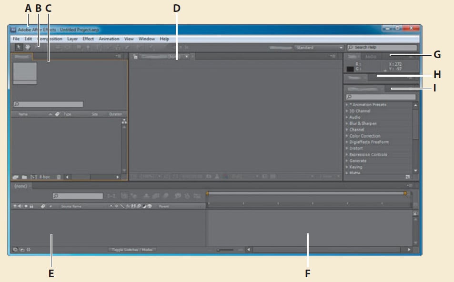This screenshot has height=282, width=454.
Task: Click the Project panel search field
Action: pyautogui.click(x=48, y=104)
